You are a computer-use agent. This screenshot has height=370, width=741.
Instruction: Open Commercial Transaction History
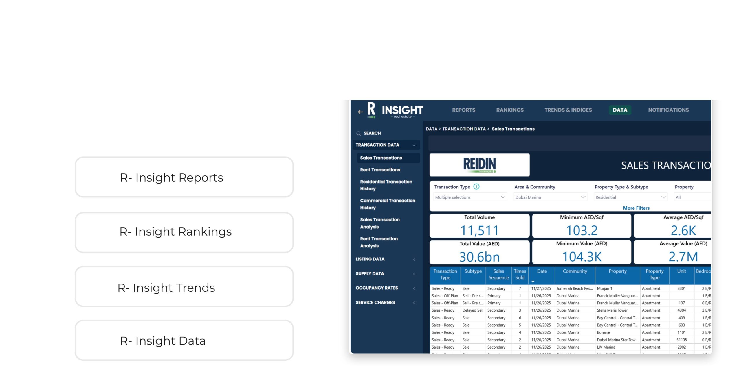point(388,204)
